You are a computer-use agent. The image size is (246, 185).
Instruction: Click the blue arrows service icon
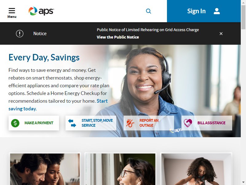point(72,123)
